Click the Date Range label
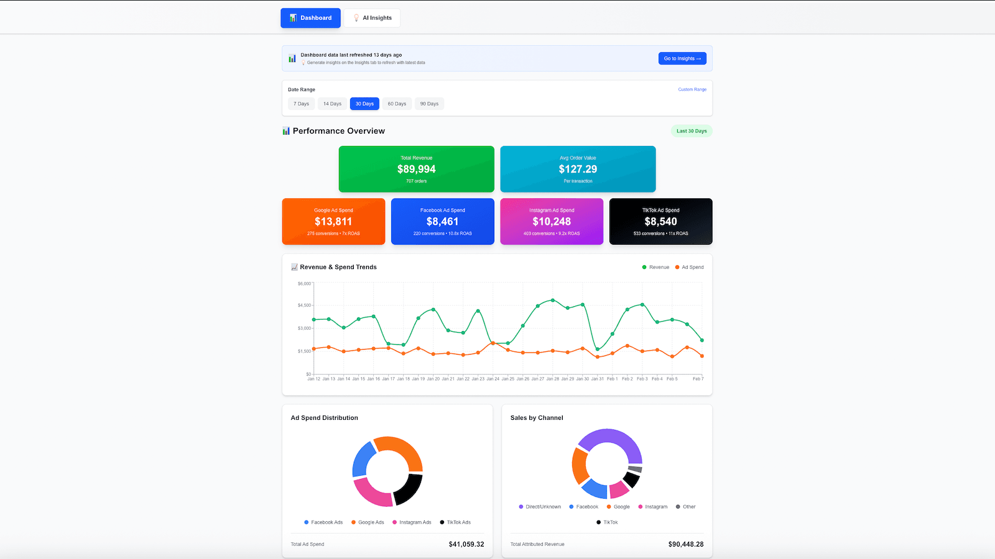 click(x=302, y=89)
